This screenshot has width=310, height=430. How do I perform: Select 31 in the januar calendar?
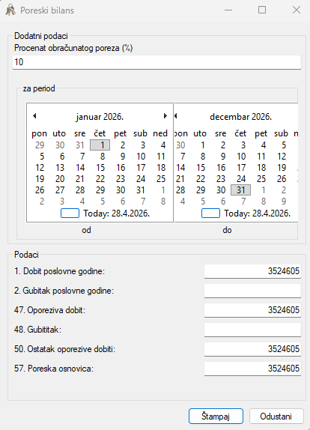click(x=141, y=190)
